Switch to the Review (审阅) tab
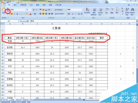This screenshot has width=138, height=103. pyautogui.click(x=44, y=5)
